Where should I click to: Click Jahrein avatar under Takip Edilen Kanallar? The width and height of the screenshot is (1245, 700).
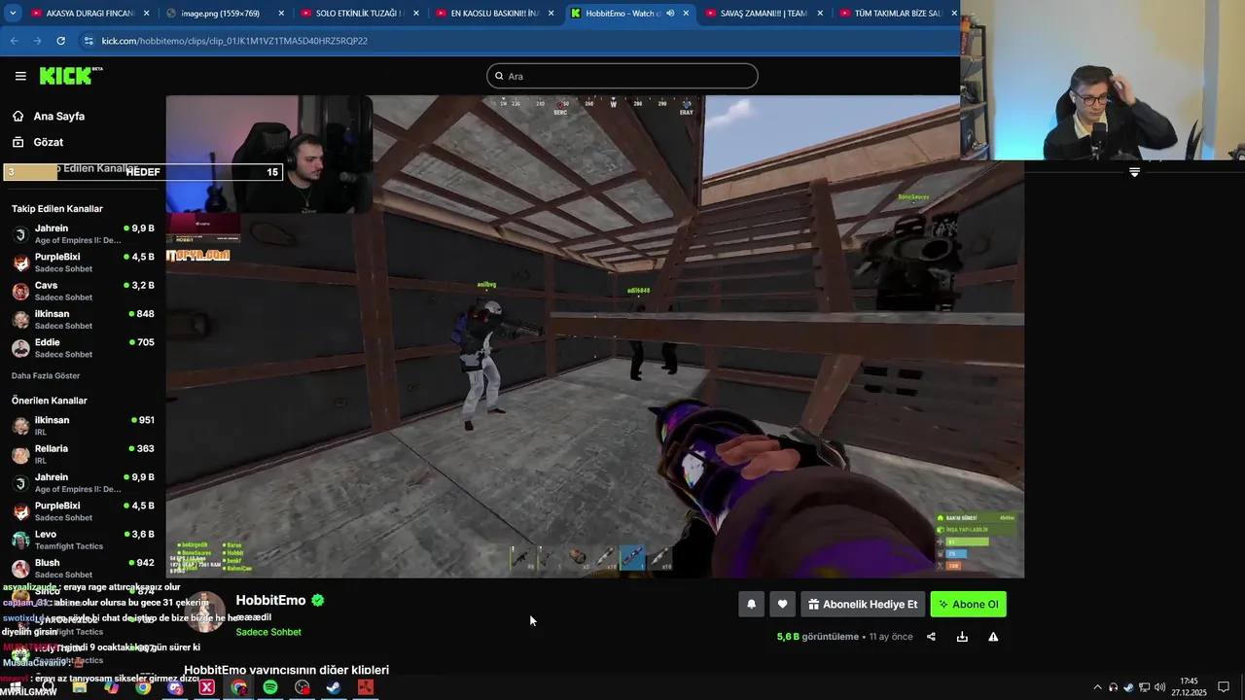[x=20, y=234]
